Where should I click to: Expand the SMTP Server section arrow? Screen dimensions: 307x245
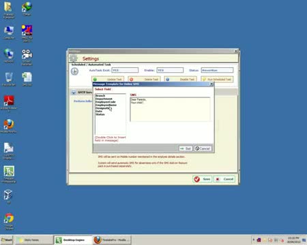tap(74, 93)
